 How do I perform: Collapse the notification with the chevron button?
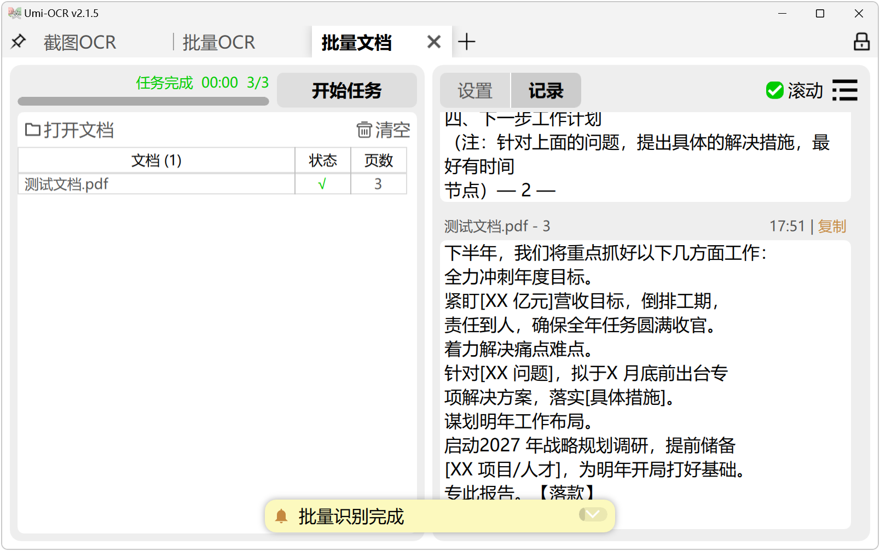(593, 514)
